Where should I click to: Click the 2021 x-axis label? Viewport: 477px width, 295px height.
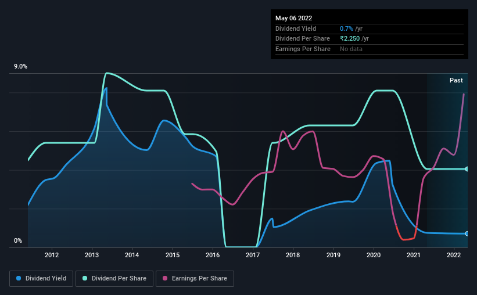coord(414,255)
